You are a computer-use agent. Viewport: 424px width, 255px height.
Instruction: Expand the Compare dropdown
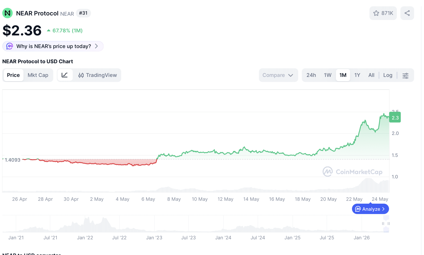[x=278, y=75]
